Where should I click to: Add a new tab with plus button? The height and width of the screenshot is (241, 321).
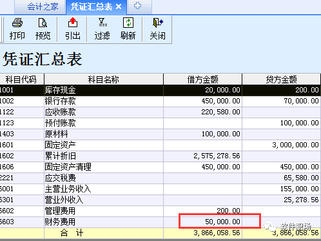(x=137, y=6)
